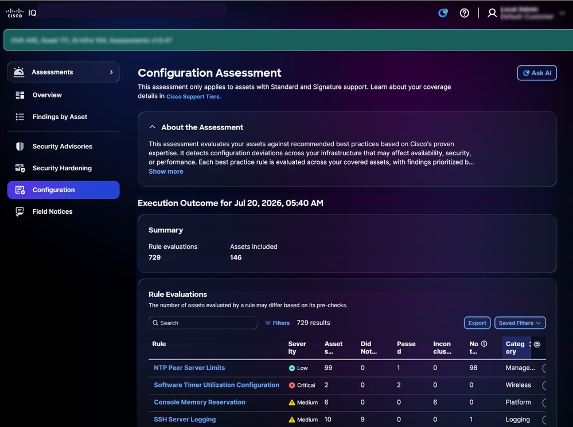Click the No t... column info icon
This screenshot has width=573, height=427.
tap(484, 344)
